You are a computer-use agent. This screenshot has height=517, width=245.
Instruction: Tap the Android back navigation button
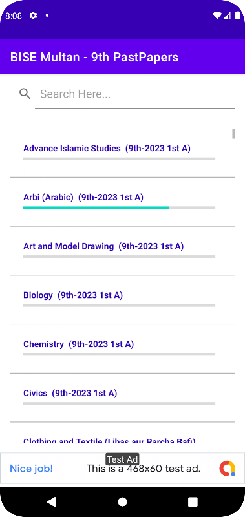click(x=52, y=502)
